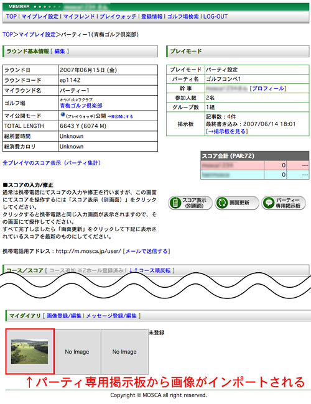This screenshot has width=311, height=404.
Task: View the organizer's プロフィール link
Action: 268,88
